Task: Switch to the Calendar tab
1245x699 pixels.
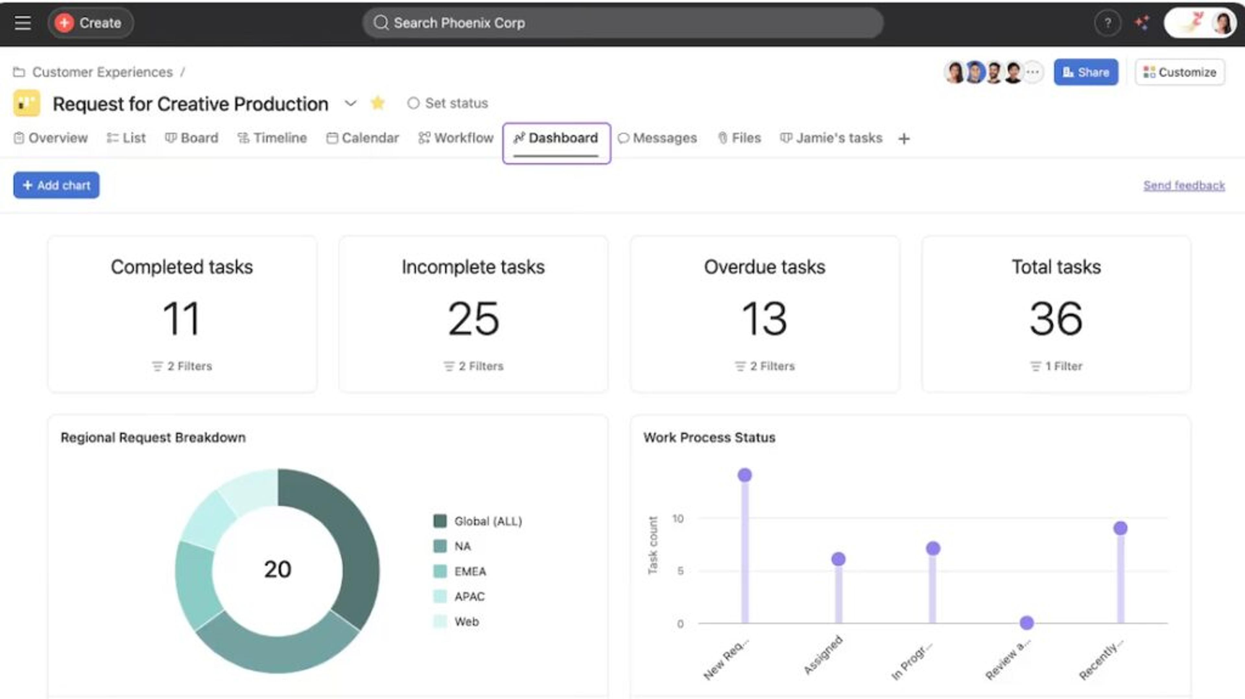Action: tap(362, 138)
